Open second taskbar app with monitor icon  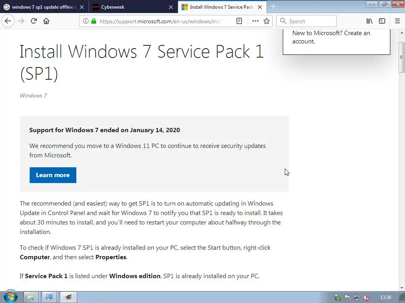49,297
